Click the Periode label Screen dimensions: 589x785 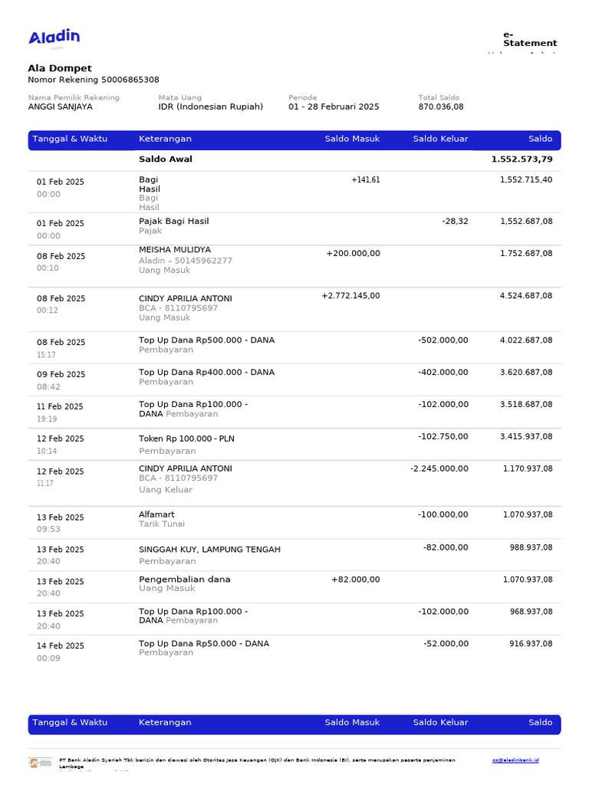coord(302,97)
